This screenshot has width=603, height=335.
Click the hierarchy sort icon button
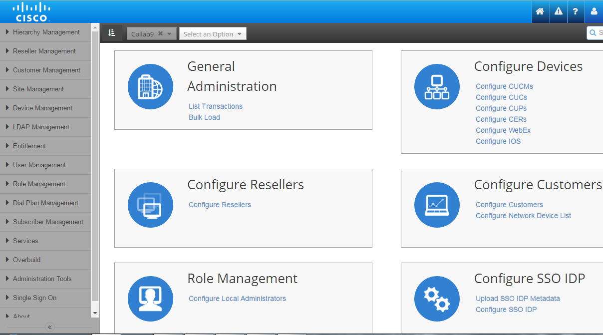click(112, 33)
